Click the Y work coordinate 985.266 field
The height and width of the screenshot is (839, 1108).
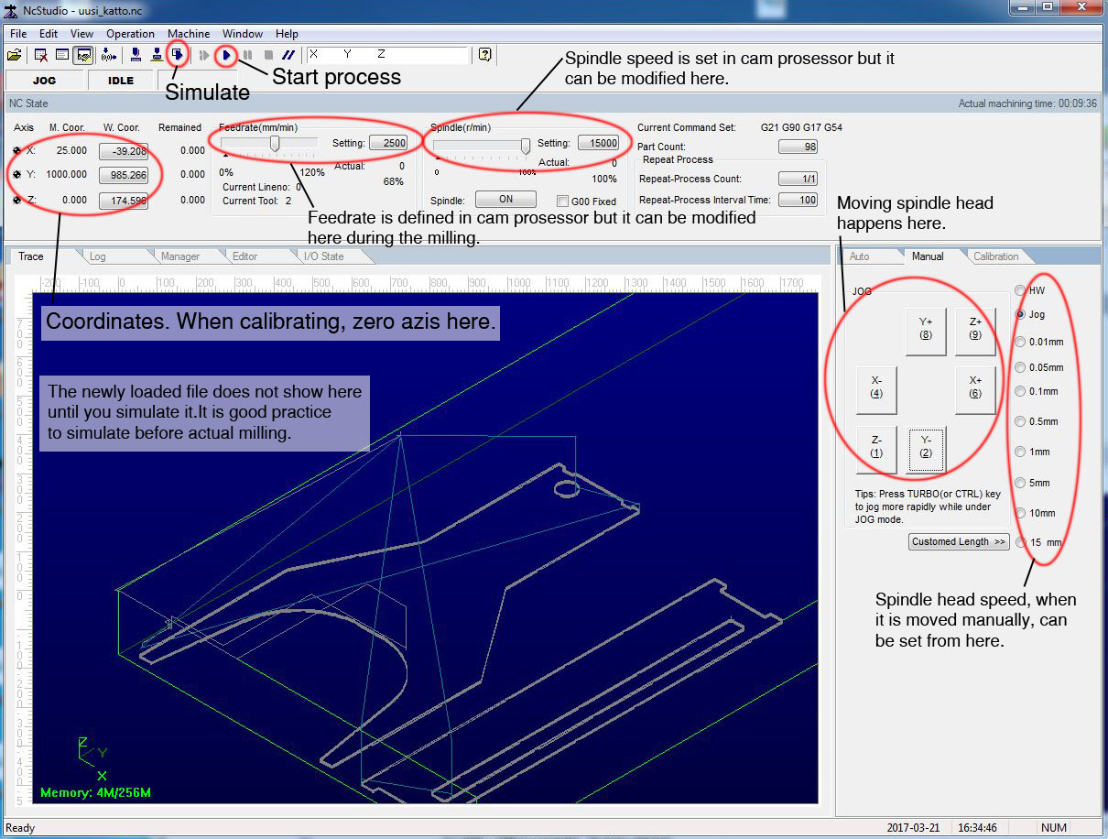123,175
